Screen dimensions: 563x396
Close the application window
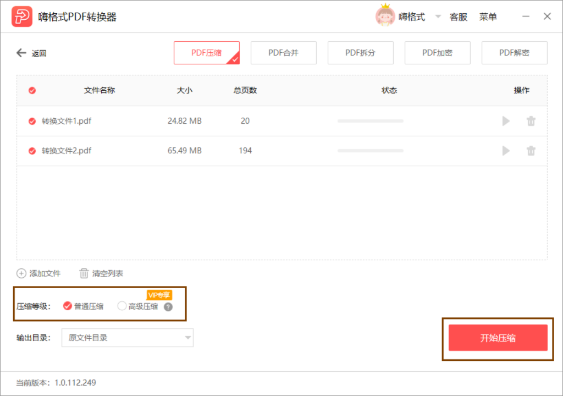click(x=547, y=16)
